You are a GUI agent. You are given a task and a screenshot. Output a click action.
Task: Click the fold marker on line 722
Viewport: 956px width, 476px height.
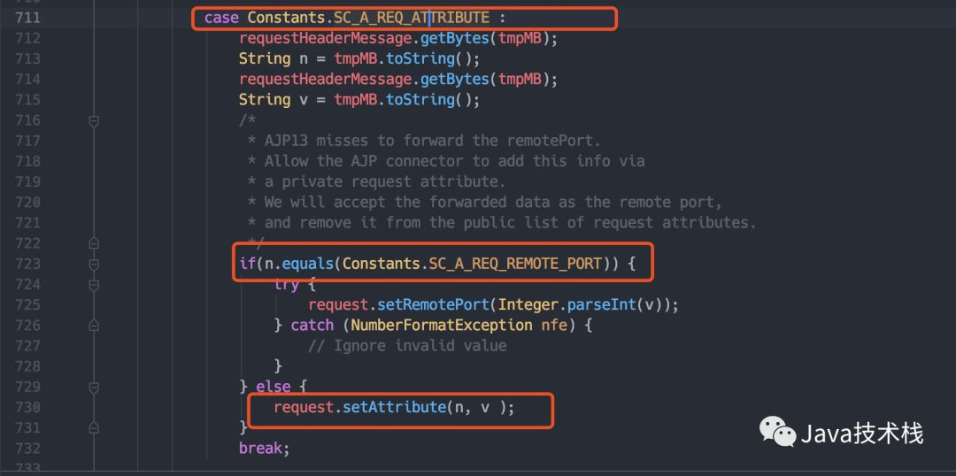[x=94, y=243]
